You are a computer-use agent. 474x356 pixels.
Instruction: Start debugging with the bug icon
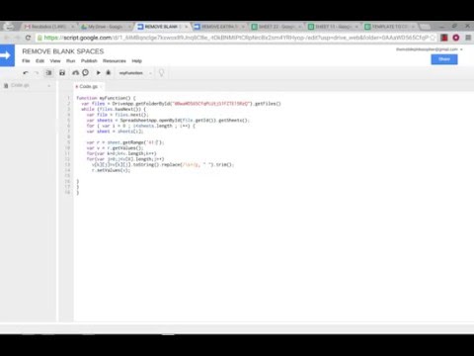pos(109,73)
